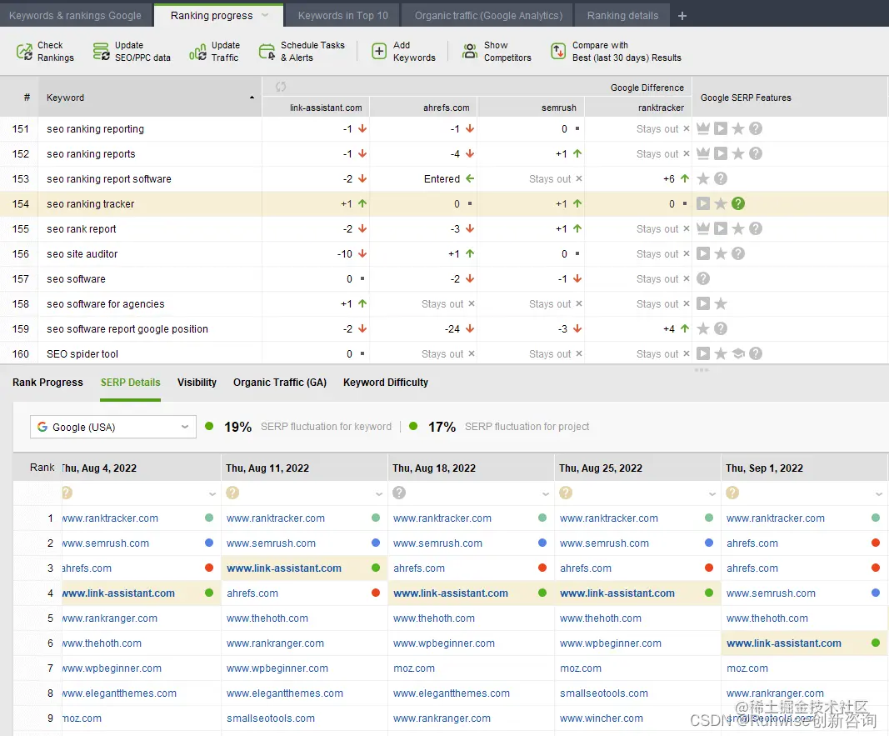Open the Google (USA) search engine dropdown
Viewport: 889px width, 736px height.
[113, 427]
